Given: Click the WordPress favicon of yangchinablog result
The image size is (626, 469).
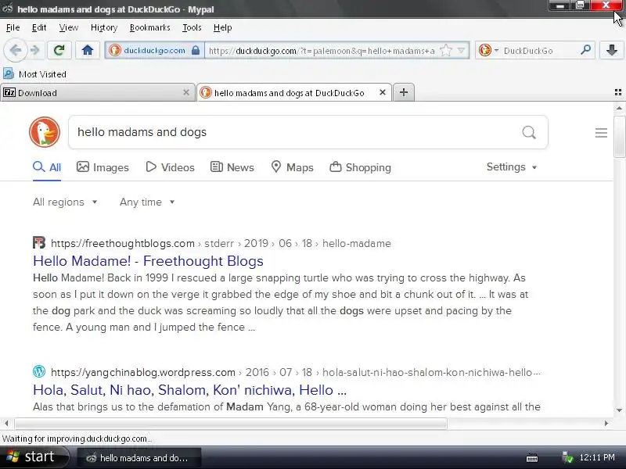Looking at the screenshot, I should (x=39, y=371).
